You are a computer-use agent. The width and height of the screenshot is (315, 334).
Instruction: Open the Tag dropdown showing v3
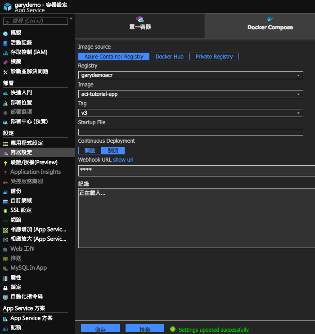pyautogui.click(x=191, y=113)
